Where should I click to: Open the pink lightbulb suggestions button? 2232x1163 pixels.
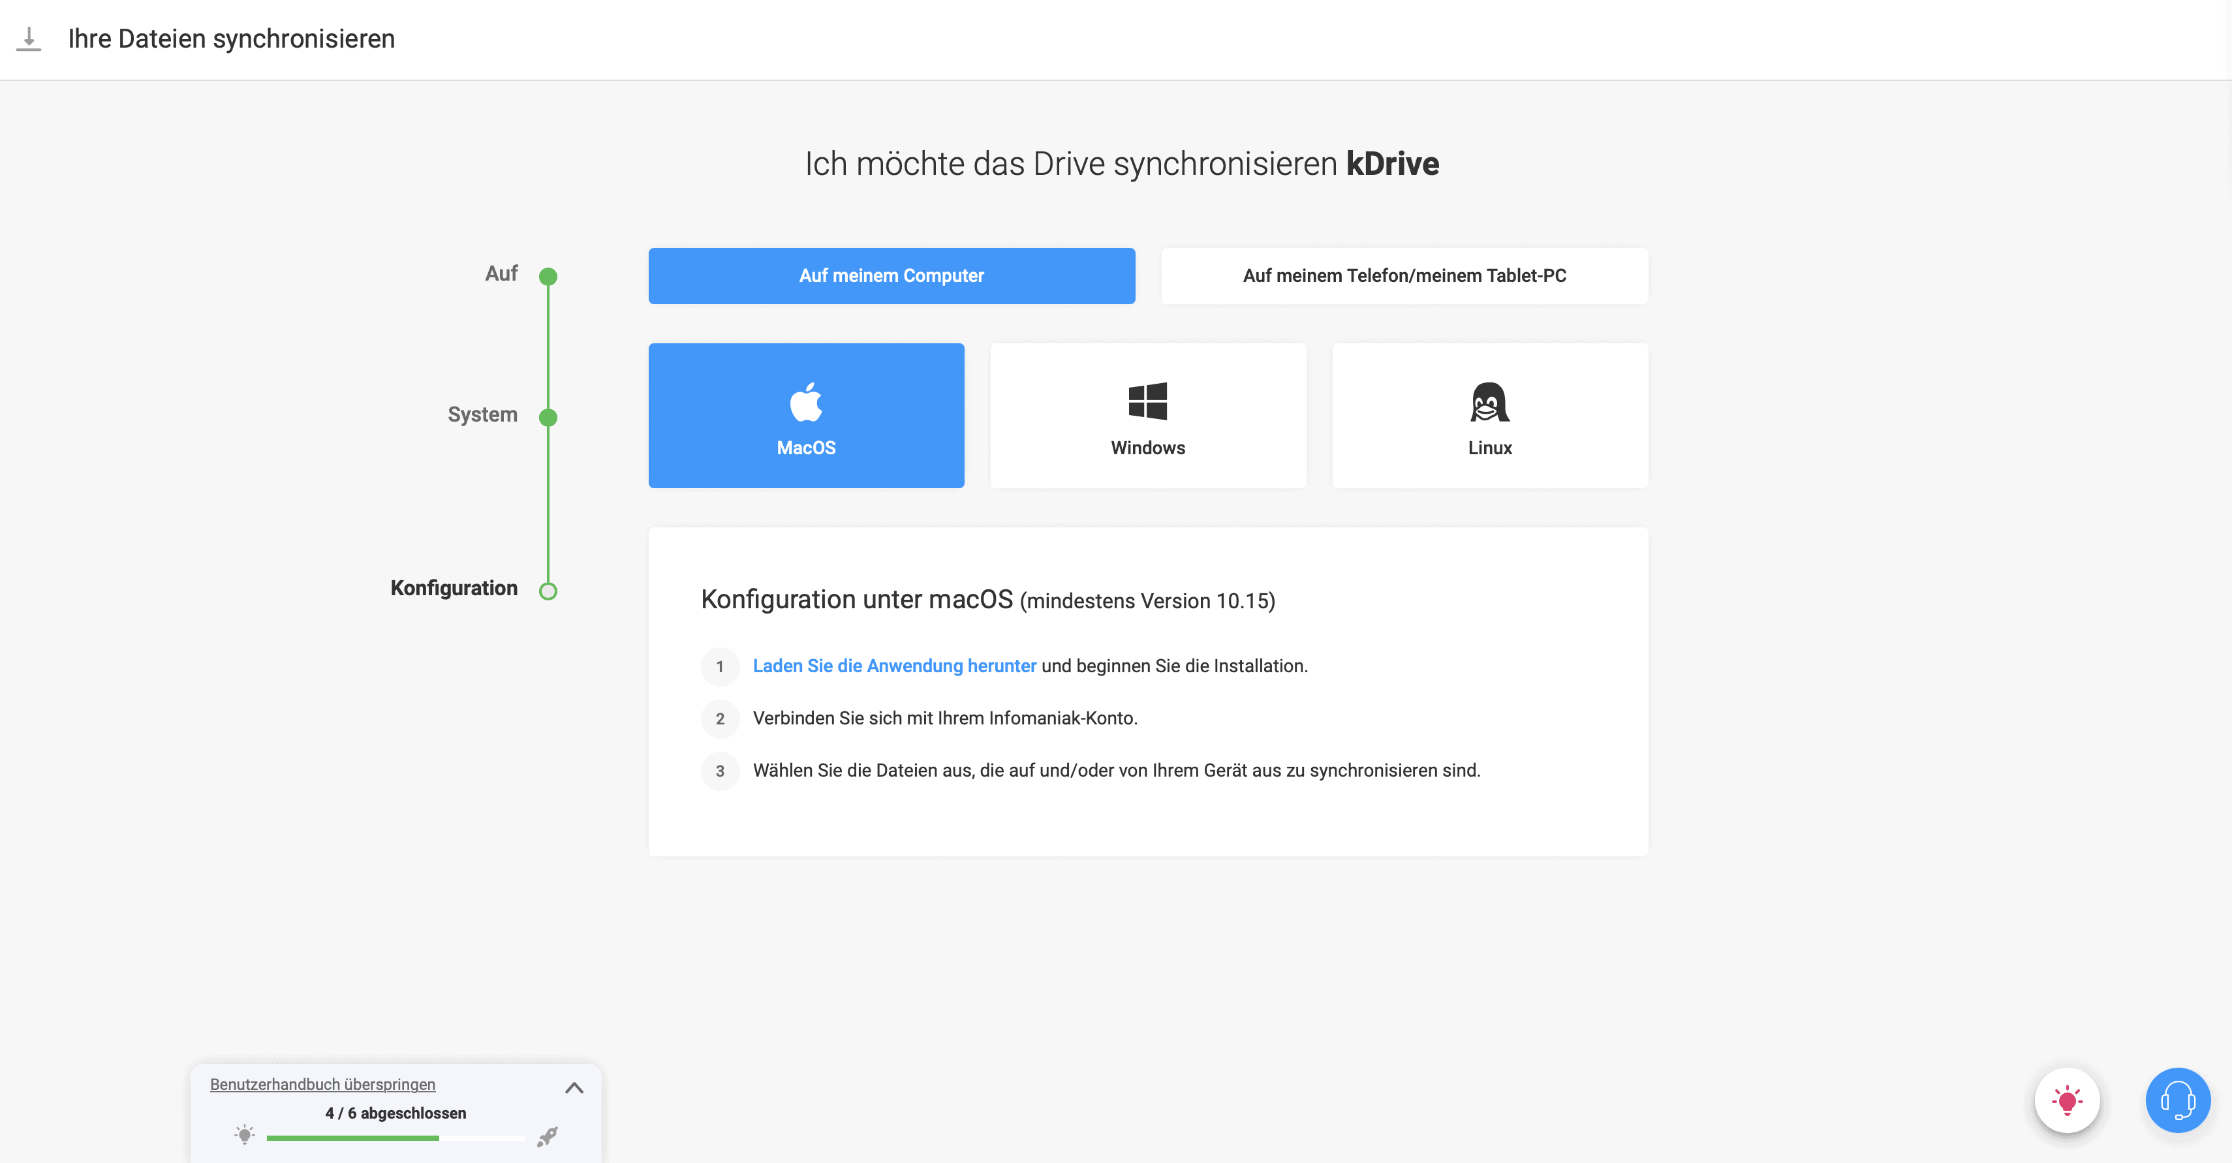click(2066, 1100)
